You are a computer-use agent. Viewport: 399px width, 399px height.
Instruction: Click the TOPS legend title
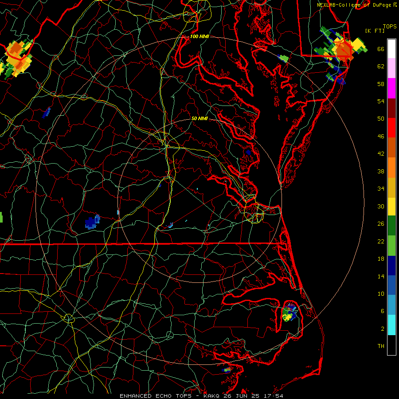(390, 27)
